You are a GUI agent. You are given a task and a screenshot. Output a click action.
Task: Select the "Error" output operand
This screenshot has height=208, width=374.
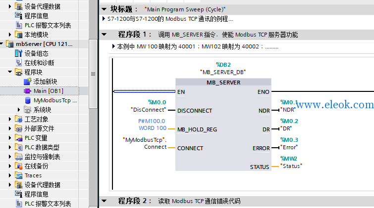point(289,147)
